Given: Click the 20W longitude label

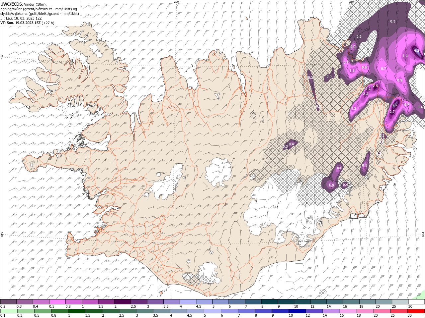Looking at the screenshot, I should pyautogui.click(x=177, y=2).
